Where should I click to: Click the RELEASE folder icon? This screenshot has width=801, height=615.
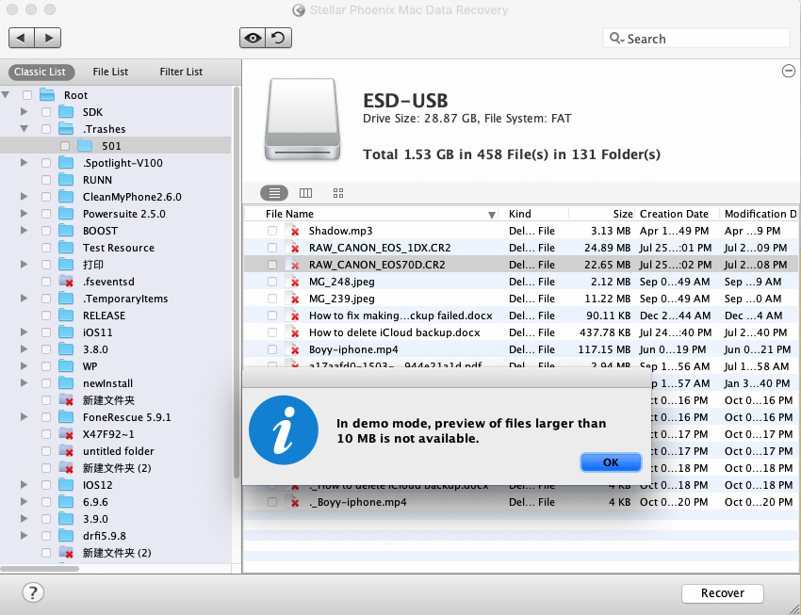coord(66,315)
